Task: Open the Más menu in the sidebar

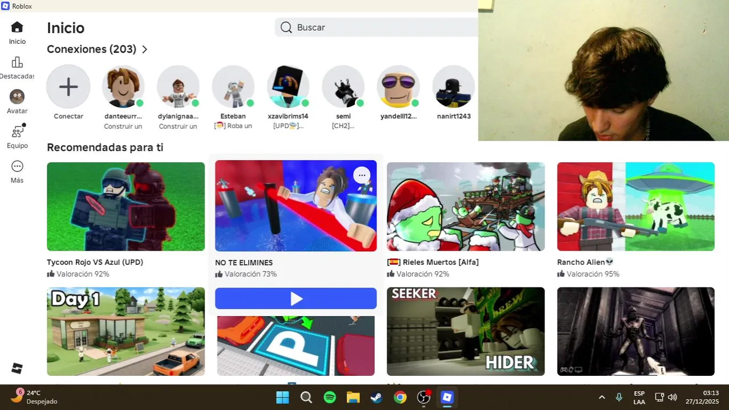Action: pos(17,166)
